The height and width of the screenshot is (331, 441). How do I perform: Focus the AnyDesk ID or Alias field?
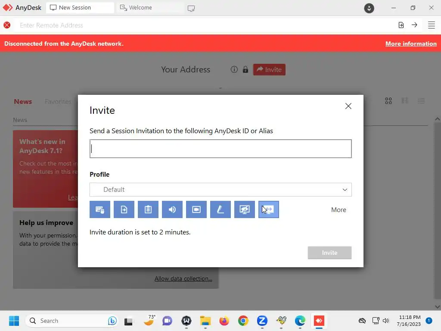tap(220, 149)
